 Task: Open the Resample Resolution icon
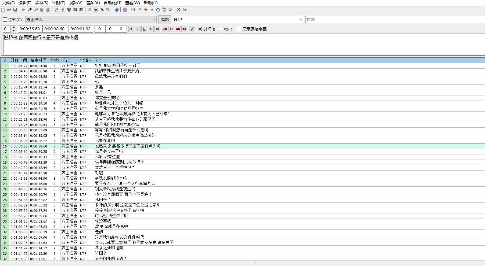coord(152,10)
